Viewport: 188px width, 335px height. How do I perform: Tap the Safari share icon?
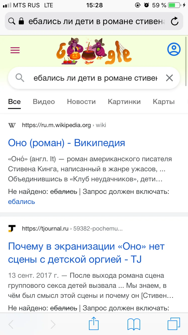[93, 323]
